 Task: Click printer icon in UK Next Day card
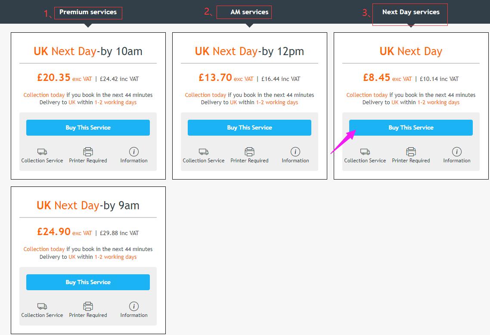411,152
